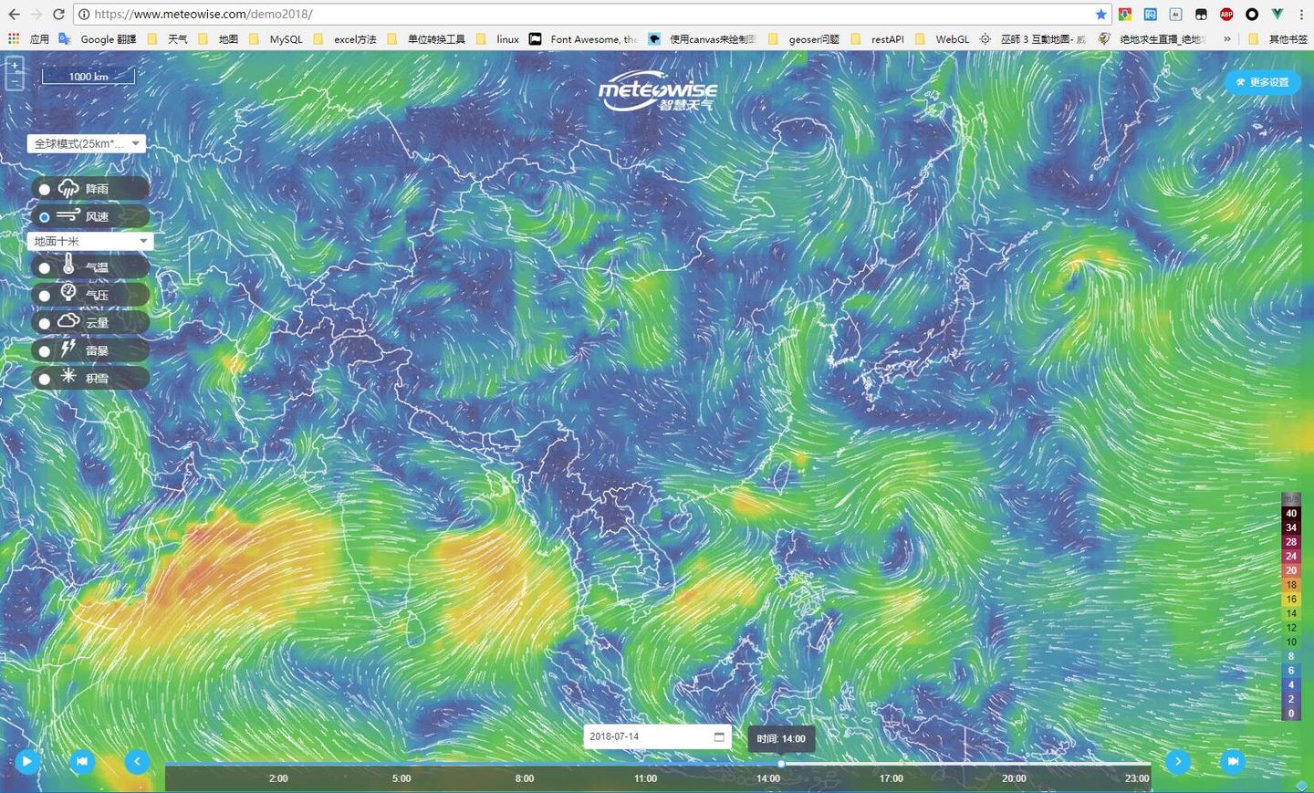Click the 2018-07-14 date input field
The height and width of the screenshot is (793, 1314).
[x=657, y=736]
